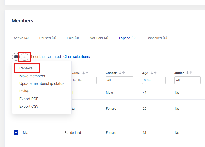The image size is (205, 147).
Task: Expand the Gender filter dropdown
Action: [119, 80]
